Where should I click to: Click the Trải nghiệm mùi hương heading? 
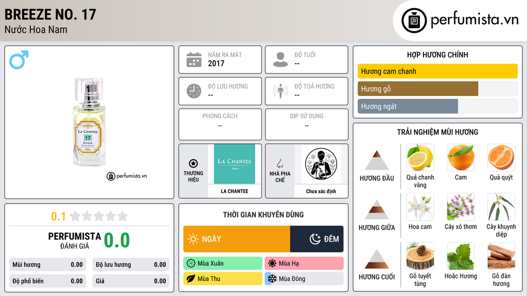(x=437, y=132)
